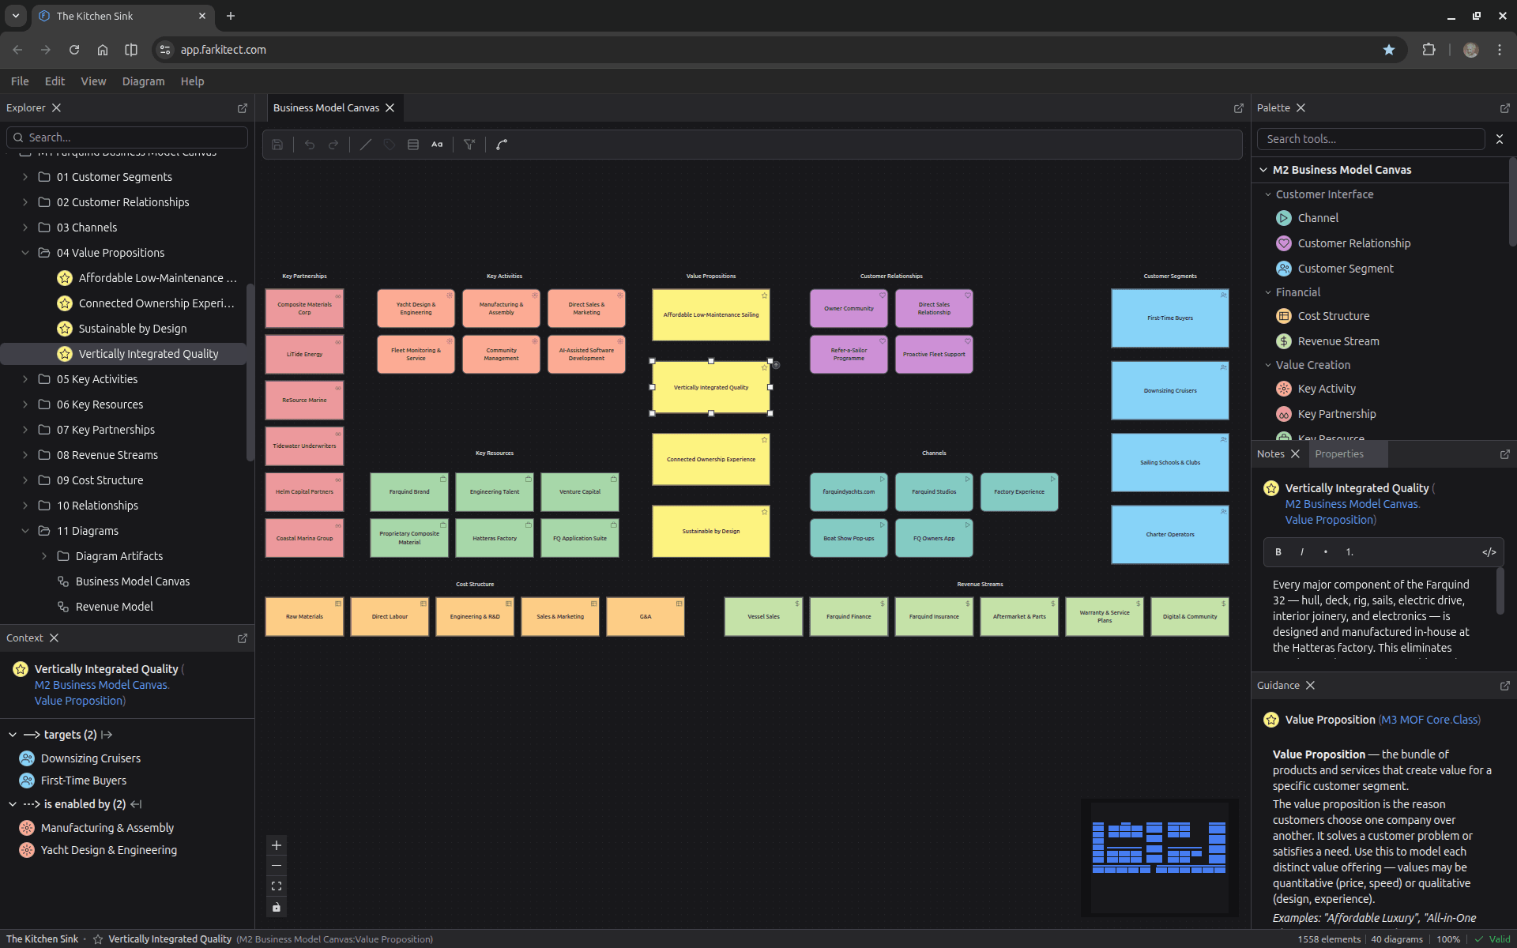Zoom in with the plus button

click(x=277, y=845)
